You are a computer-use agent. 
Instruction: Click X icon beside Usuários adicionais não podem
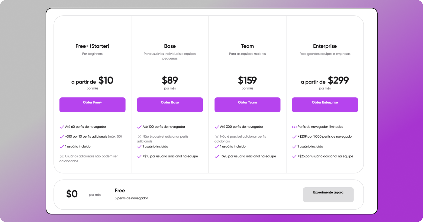[x=62, y=157]
